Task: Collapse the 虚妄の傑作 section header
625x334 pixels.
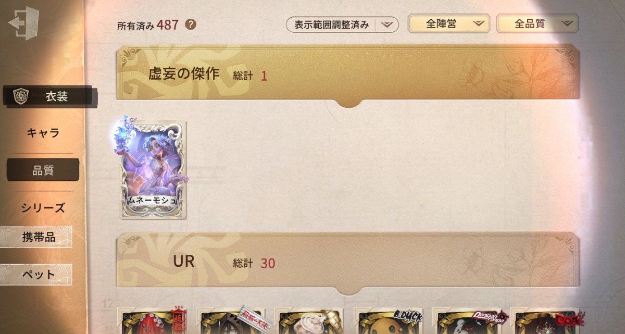Action: click(x=348, y=76)
